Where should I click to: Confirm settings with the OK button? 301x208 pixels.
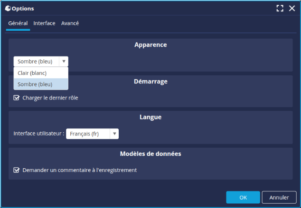pos(243,197)
